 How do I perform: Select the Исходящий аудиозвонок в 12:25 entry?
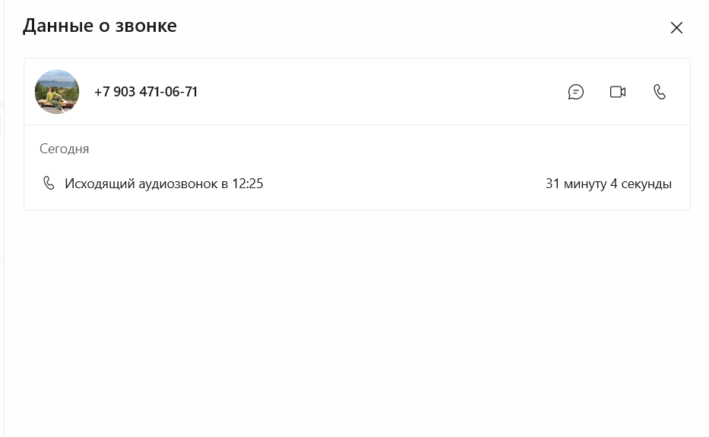[x=163, y=184]
